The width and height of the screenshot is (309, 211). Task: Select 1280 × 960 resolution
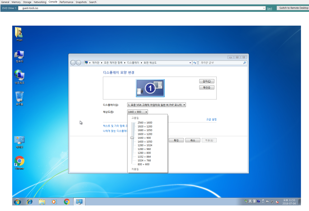(x=144, y=149)
